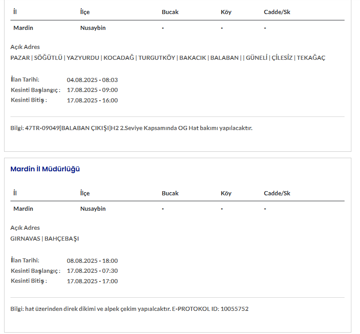This screenshot has height=334, width=360.
Task: Click the ÇİLESİZ address entry
Action: coord(282,58)
